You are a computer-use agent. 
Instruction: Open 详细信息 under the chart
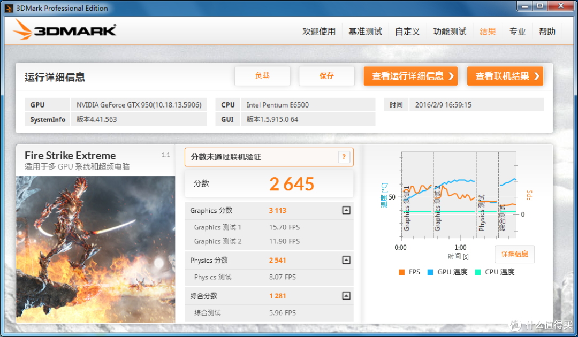515,254
